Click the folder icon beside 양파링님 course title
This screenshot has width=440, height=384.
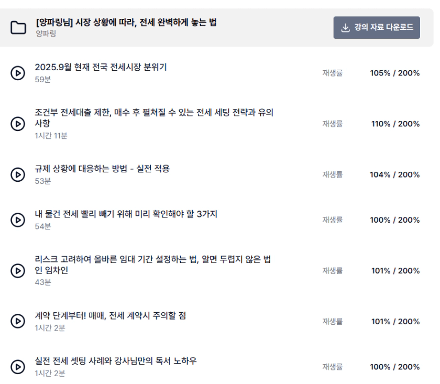[18, 28]
